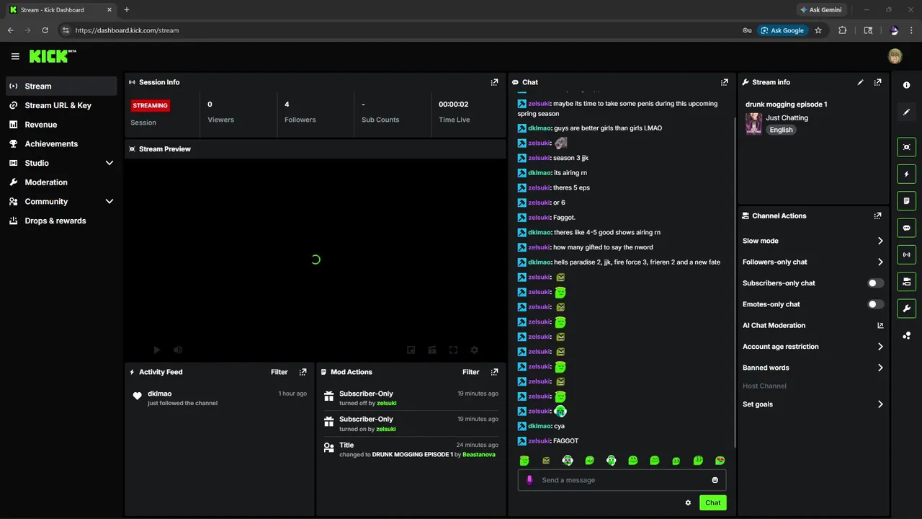Click the purple microphone icon in message box
The image size is (922, 519).
tap(529, 480)
